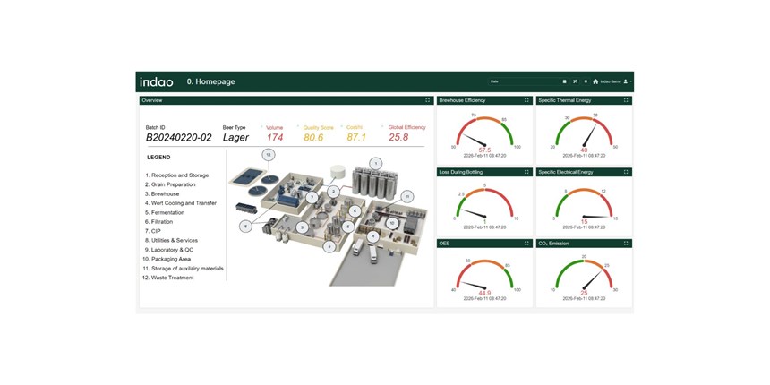The width and height of the screenshot is (770, 385).
Task: Select plant marker number 1 near tanks
Action: (376, 163)
